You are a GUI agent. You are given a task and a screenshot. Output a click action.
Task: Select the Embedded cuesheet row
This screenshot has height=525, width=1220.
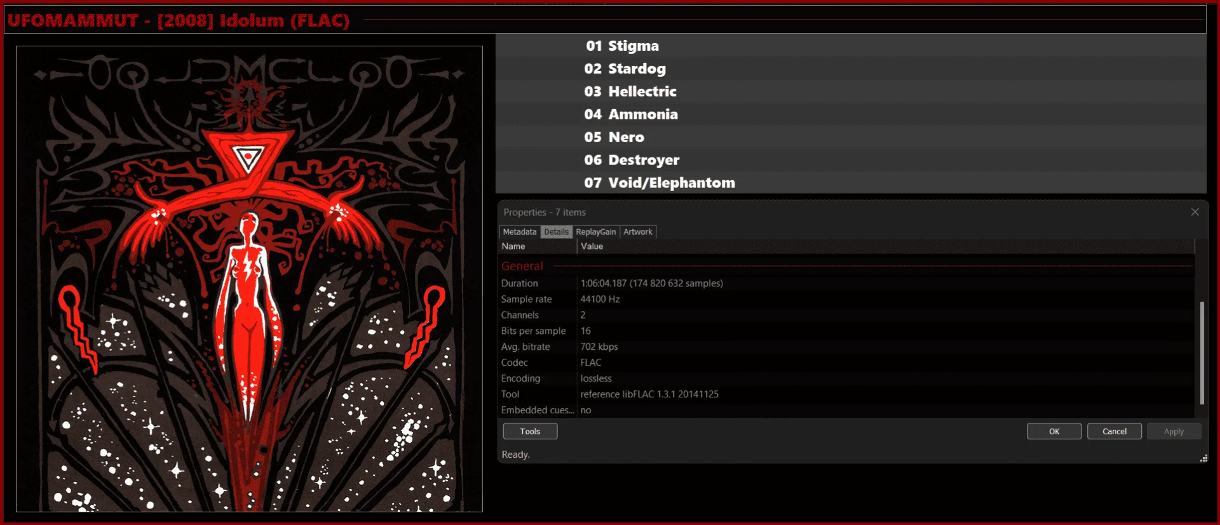click(847, 410)
